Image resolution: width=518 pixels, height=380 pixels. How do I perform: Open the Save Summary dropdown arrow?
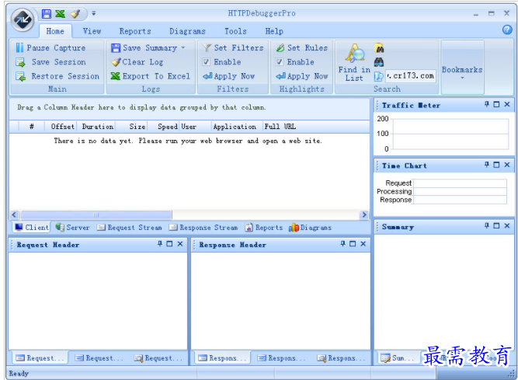click(x=183, y=48)
